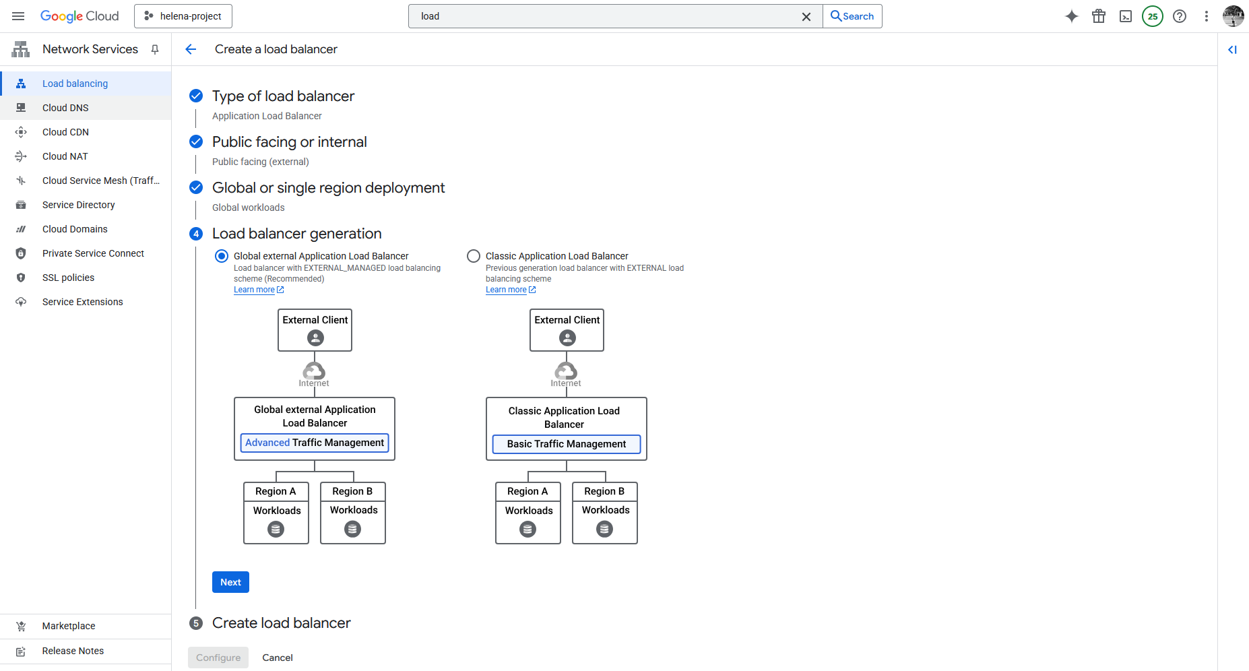
Task: Select Global external Application Load Balancer radio
Action: pyautogui.click(x=222, y=256)
